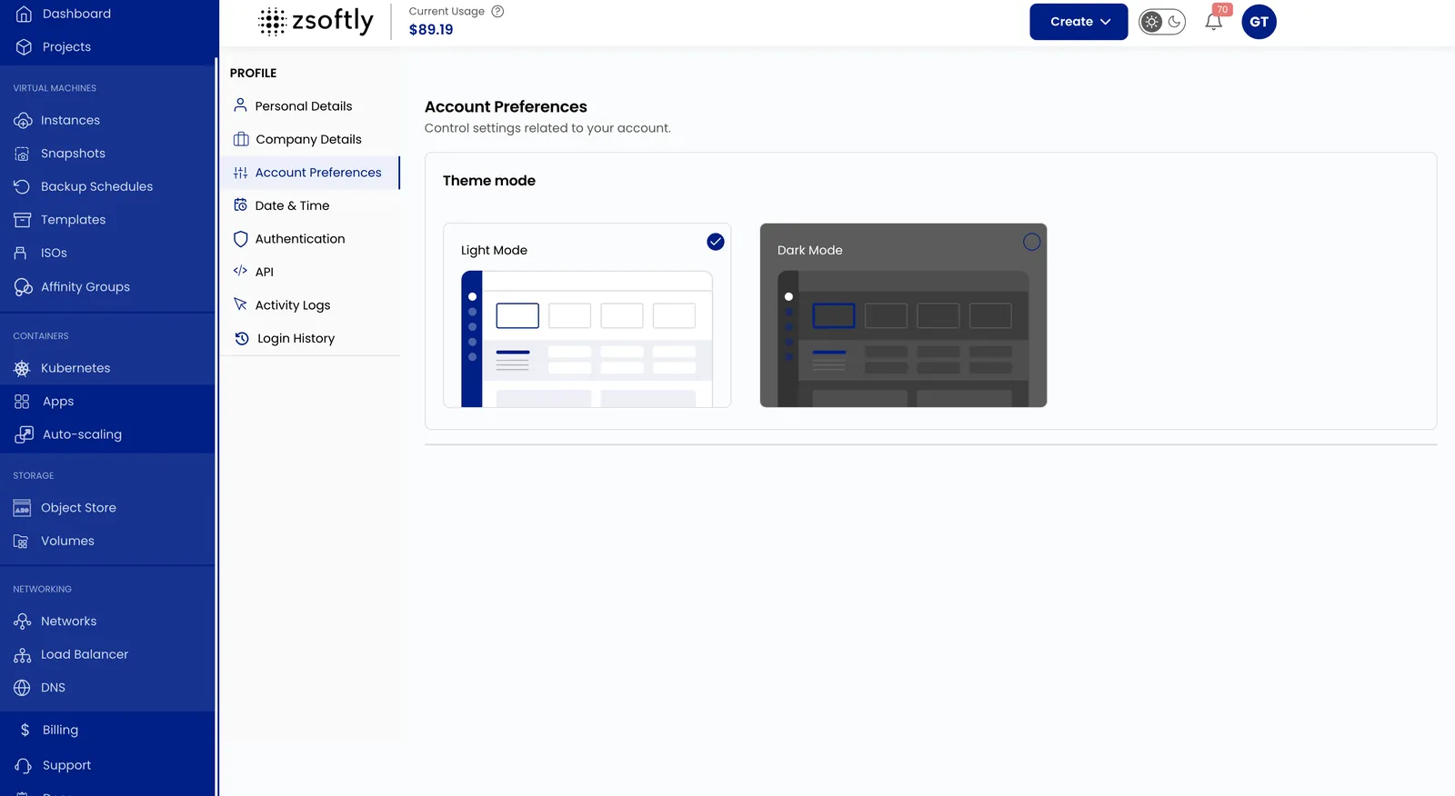The width and height of the screenshot is (1455, 796).
Task: Click the Light Mode preview thumbnail
Action: point(587,339)
